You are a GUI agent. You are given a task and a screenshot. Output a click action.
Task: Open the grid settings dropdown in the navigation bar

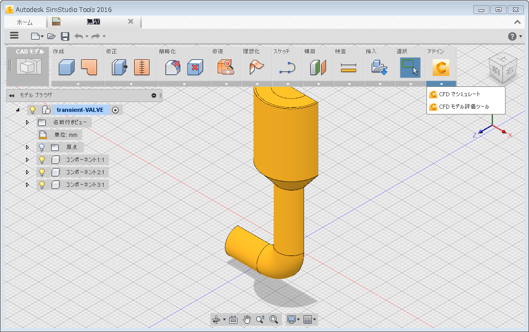314,320
